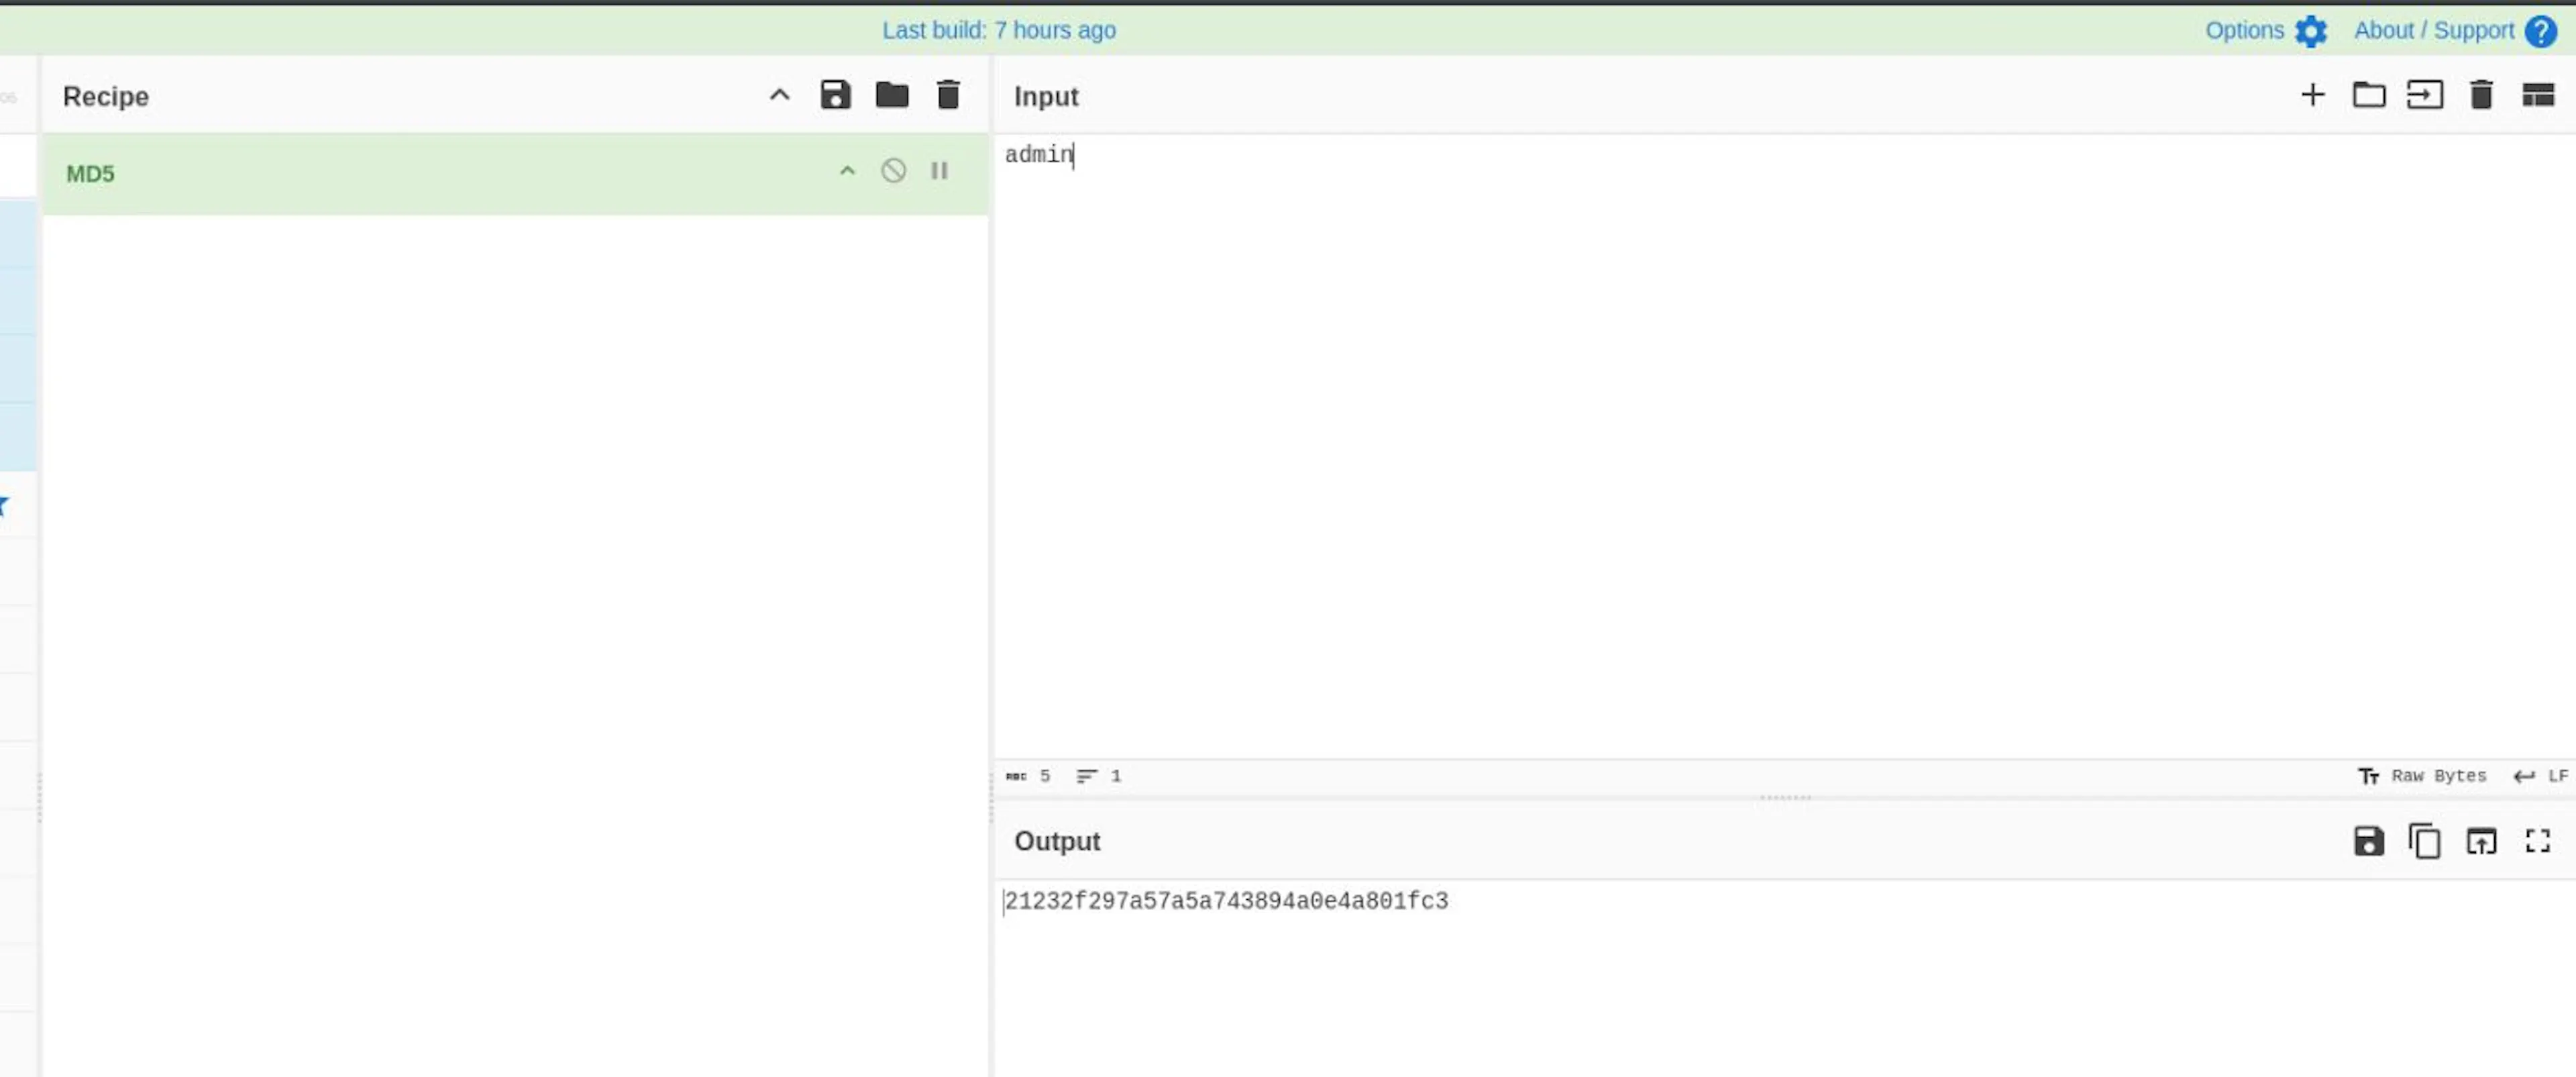Click the input line count 1

pos(1098,776)
